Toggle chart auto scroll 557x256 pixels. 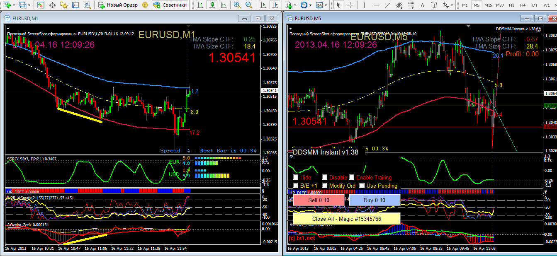click(x=263, y=5)
